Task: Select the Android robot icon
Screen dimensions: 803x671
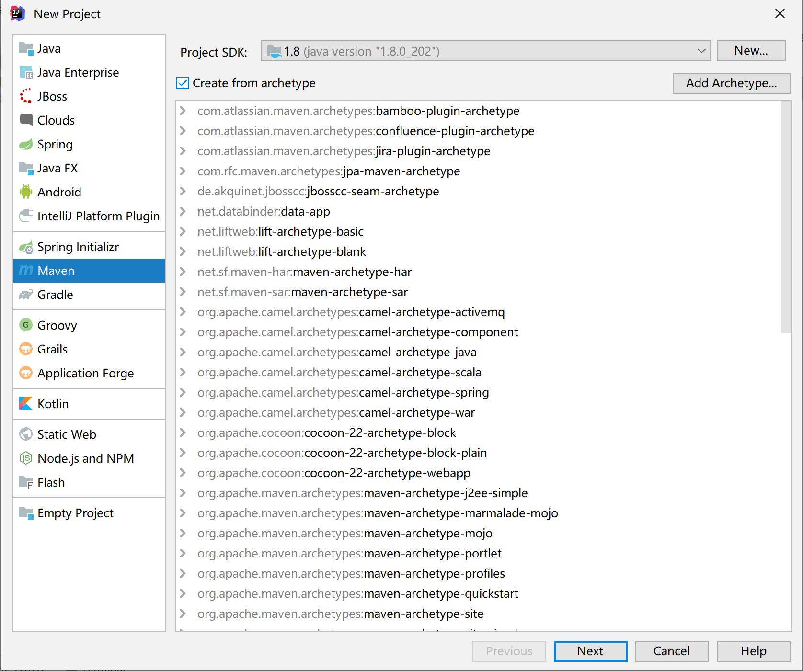Action: 26,192
